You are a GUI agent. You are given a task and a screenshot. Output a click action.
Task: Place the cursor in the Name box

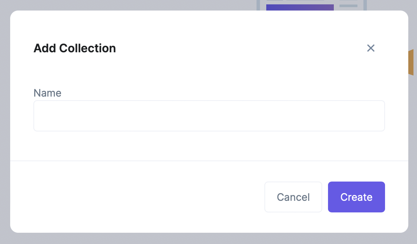click(209, 116)
